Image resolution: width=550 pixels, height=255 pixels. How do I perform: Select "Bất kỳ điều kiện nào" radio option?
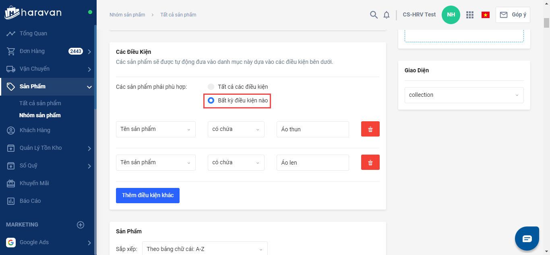211,100
